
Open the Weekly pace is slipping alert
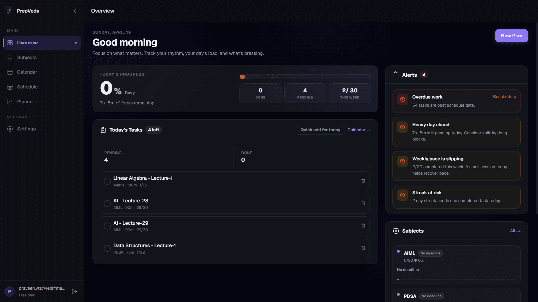coord(456,166)
